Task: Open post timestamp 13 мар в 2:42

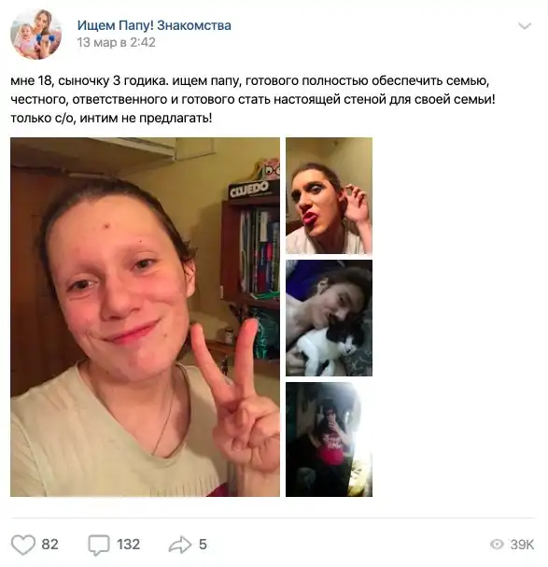Action: point(116,42)
